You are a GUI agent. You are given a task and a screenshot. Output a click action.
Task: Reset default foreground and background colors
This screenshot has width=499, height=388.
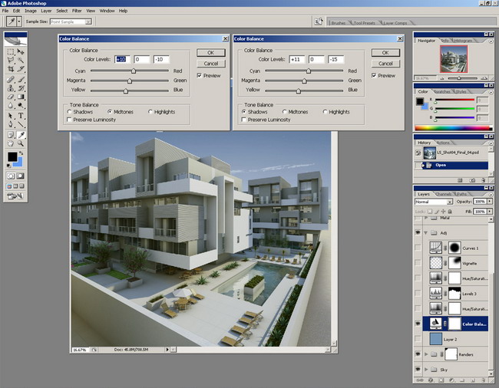[8, 166]
